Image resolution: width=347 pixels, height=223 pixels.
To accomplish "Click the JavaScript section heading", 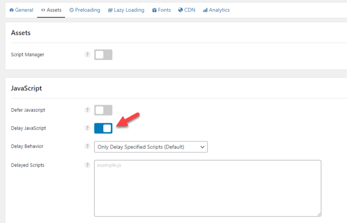I will coord(26,88).
